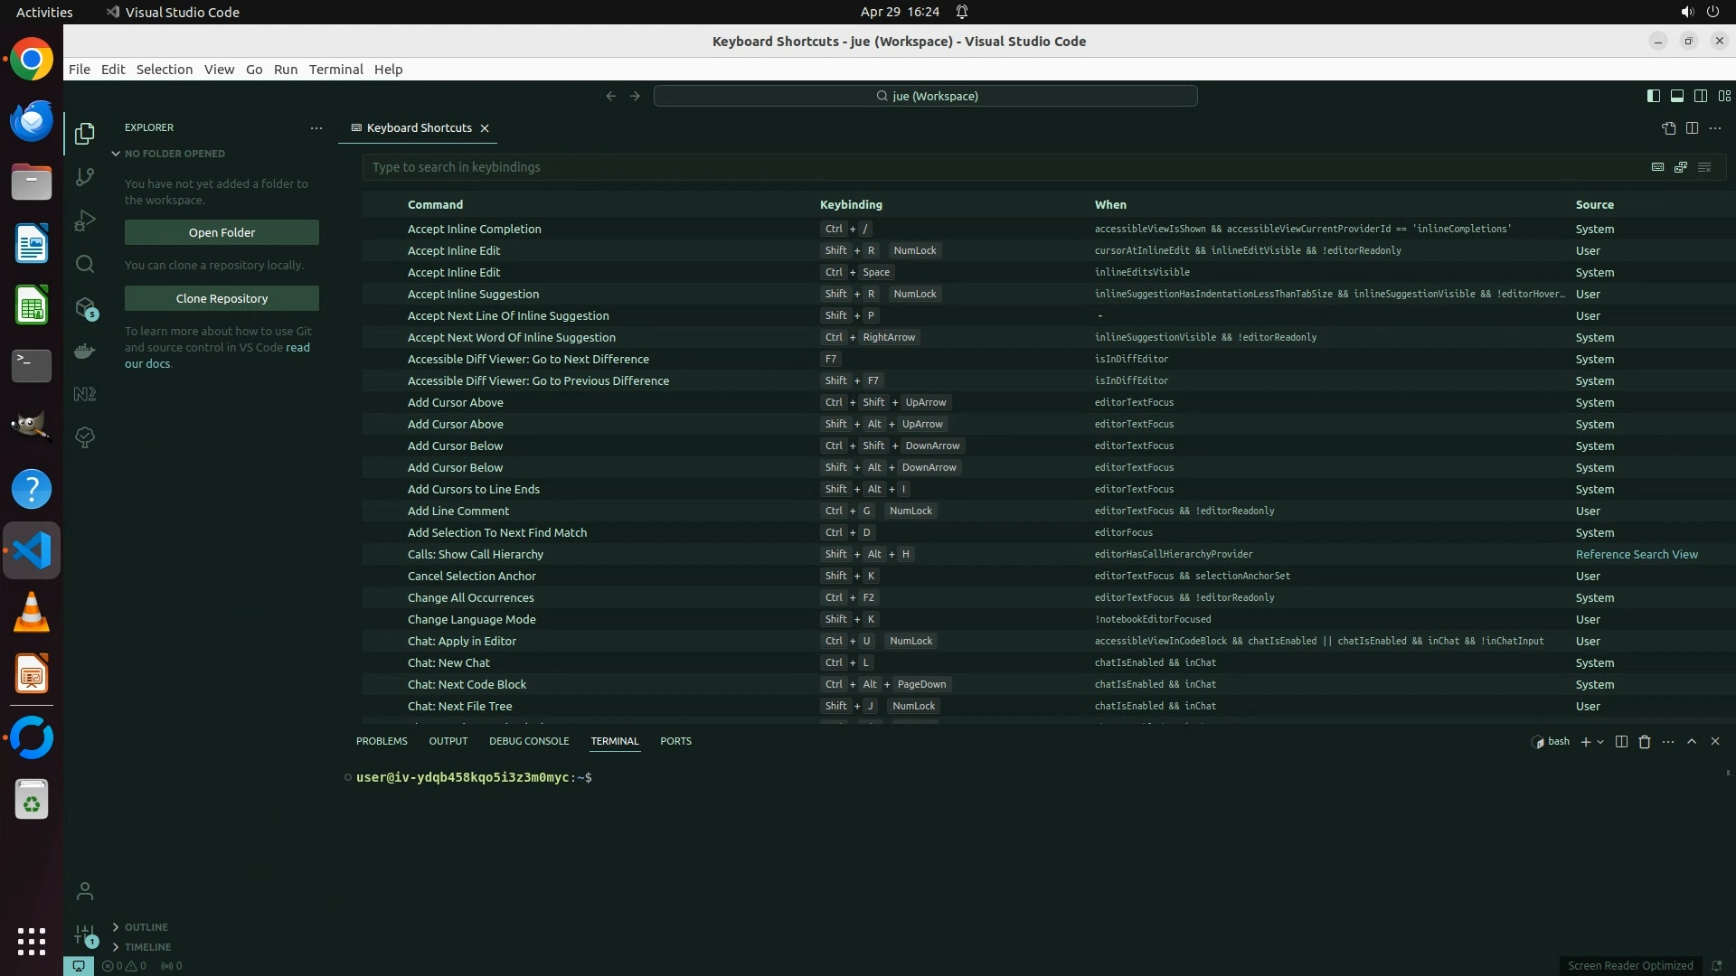This screenshot has width=1736, height=976.
Task: Open the Extensions view
Action: coord(85,308)
